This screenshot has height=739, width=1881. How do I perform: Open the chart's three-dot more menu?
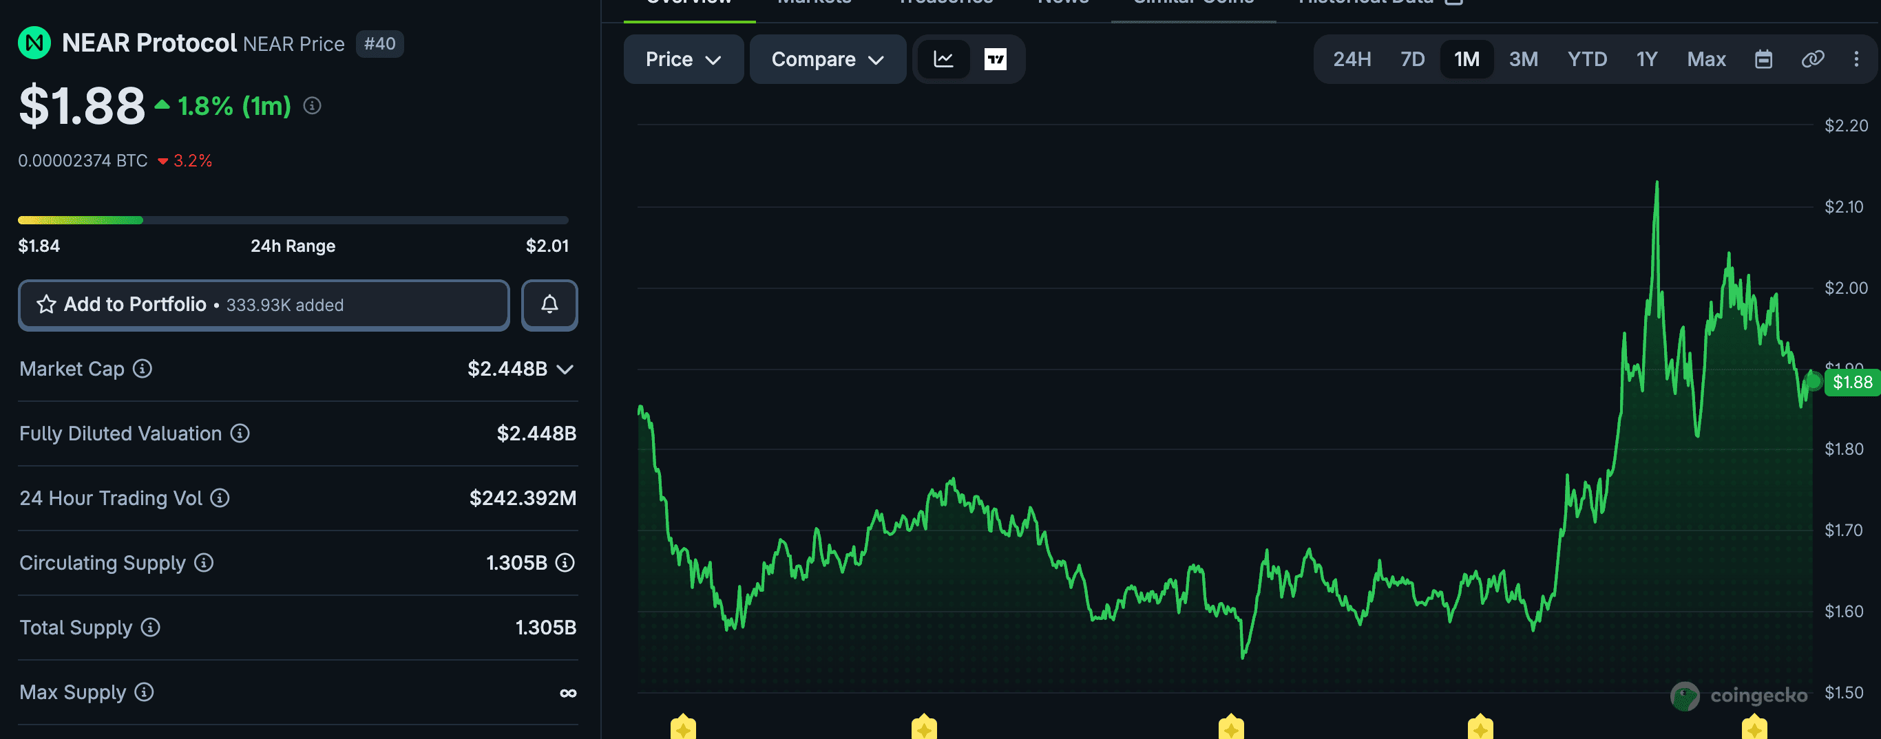click(1856, 59)
